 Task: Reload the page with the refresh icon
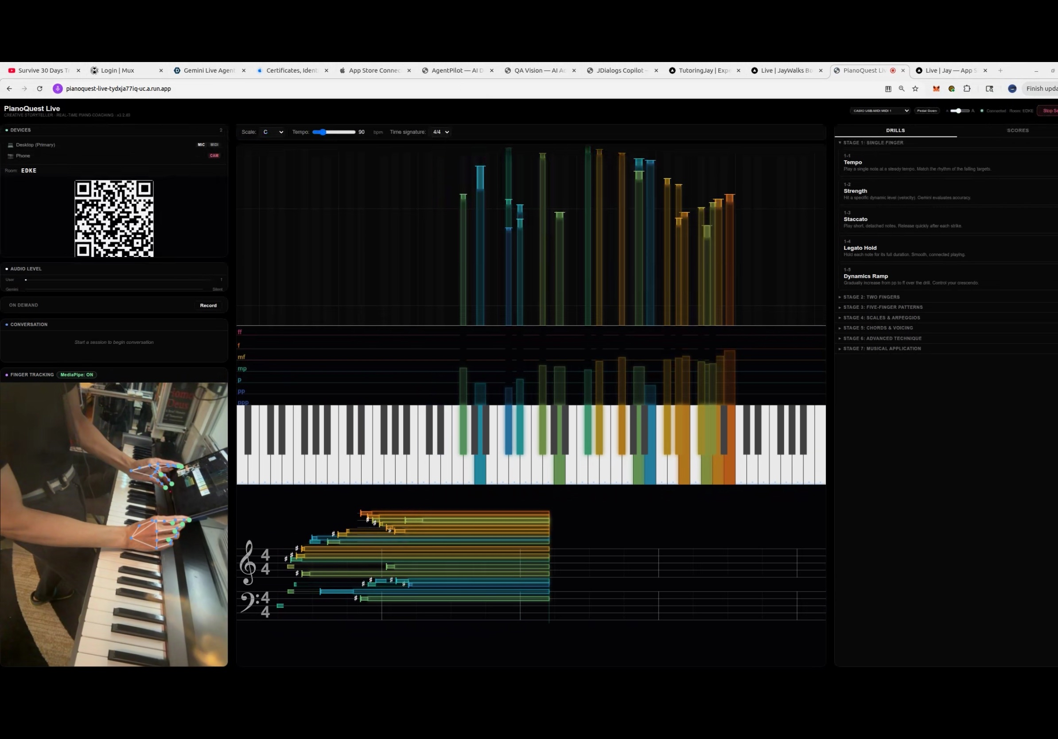[x=39, y=89]
